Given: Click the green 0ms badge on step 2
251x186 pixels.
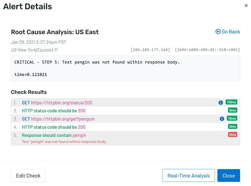Looking at the screenshot, I should (x=233, y=110).
